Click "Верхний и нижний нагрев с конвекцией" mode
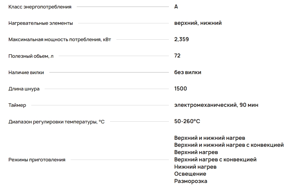The height and width of the screenshot is (192, 285). click(229, 145)
